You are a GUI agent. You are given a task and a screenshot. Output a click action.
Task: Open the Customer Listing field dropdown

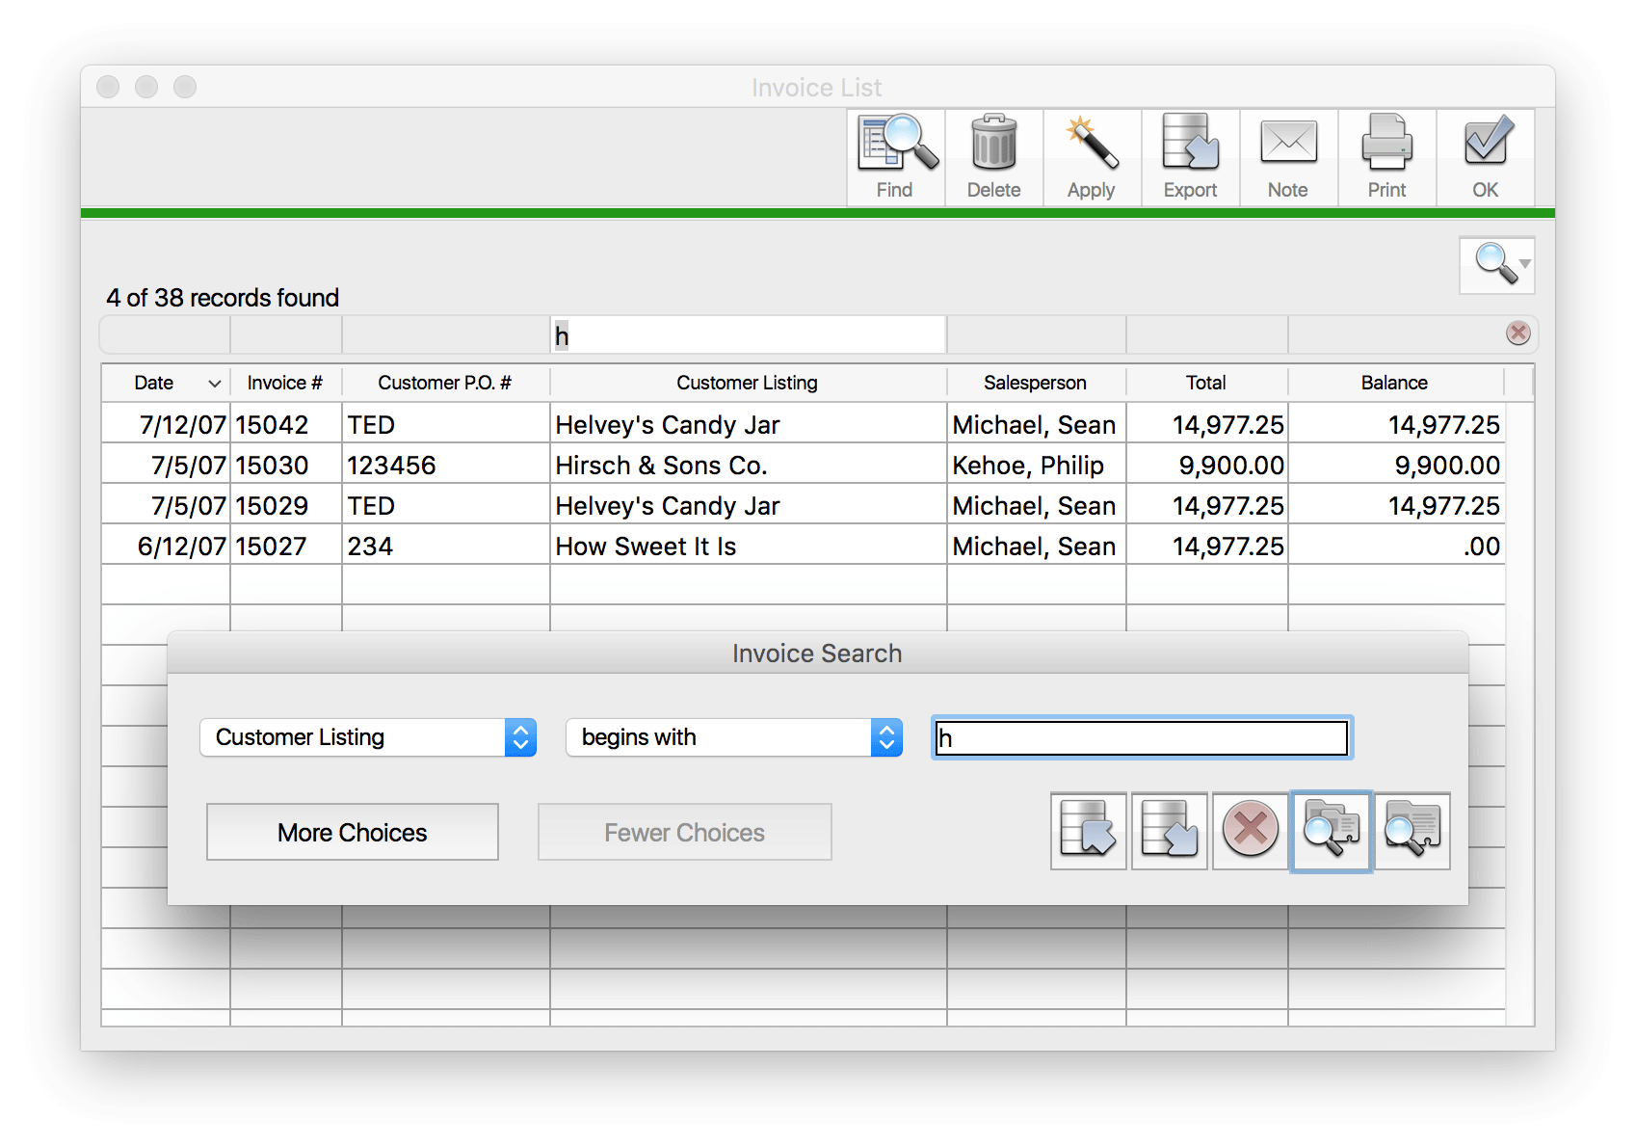point(368,737)
